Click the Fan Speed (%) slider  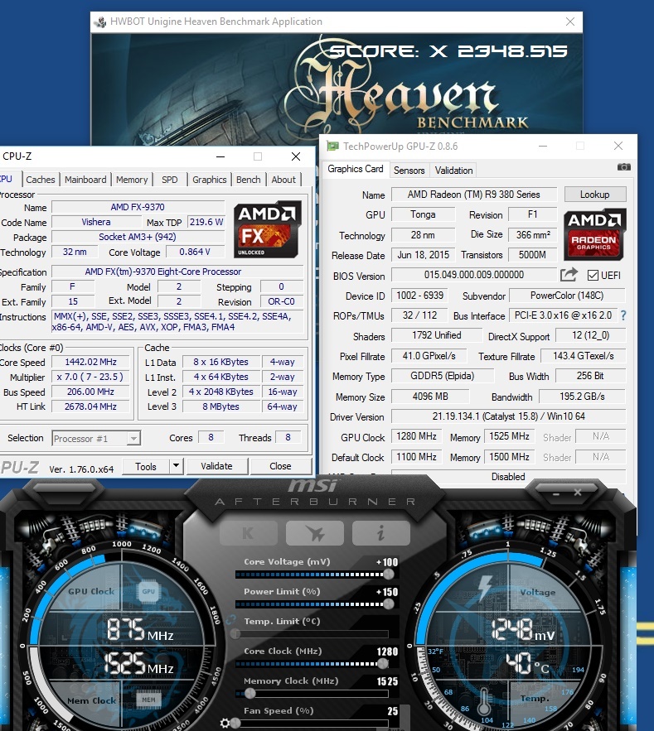click(x=310, y=723)
